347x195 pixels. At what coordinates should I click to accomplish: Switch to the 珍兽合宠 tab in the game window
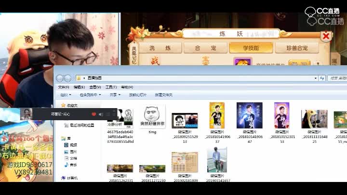pyautogui.click(x=297, y=48)
